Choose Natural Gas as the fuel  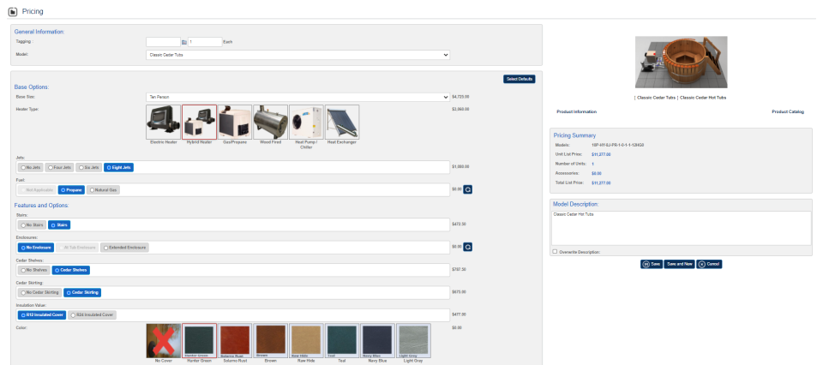tap(103, 190)
